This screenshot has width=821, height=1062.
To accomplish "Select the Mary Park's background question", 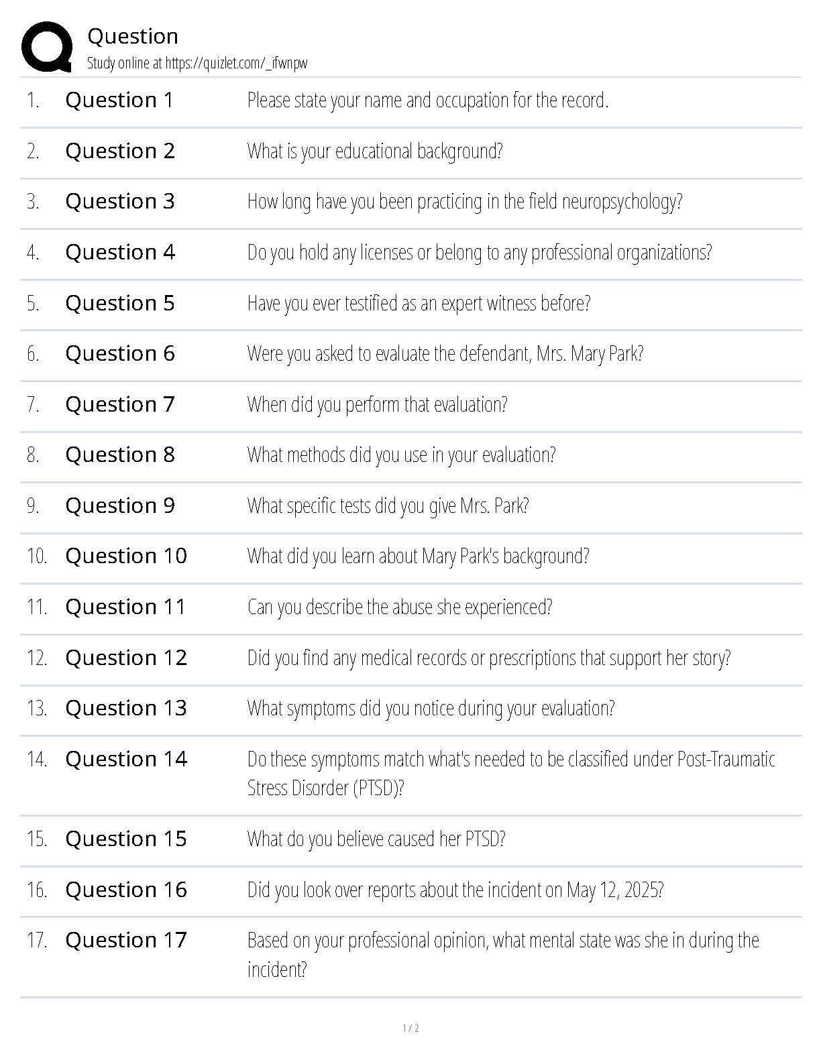I will (x=419, y=556).
